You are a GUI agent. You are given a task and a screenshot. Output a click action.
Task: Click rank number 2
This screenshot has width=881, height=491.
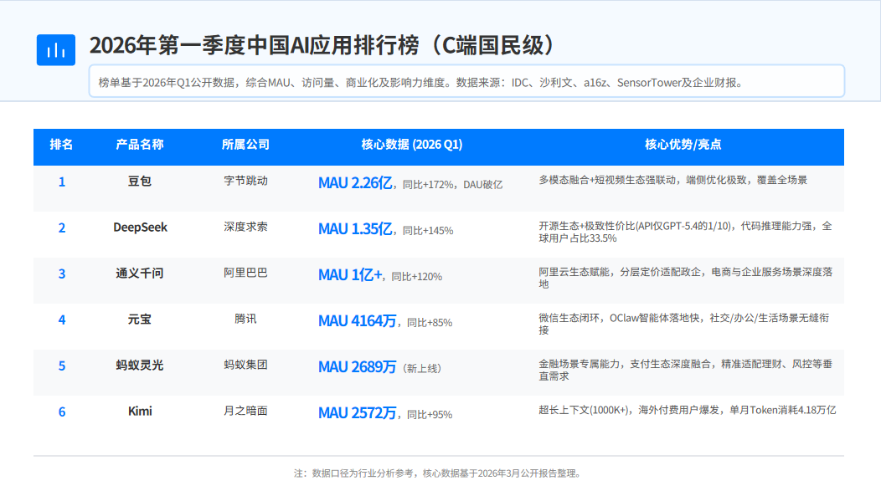click(62, 228)
